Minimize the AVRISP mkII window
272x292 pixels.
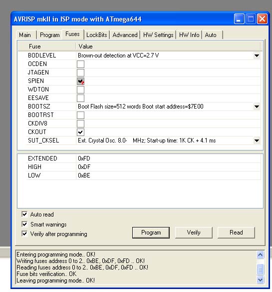coord(239,19)
